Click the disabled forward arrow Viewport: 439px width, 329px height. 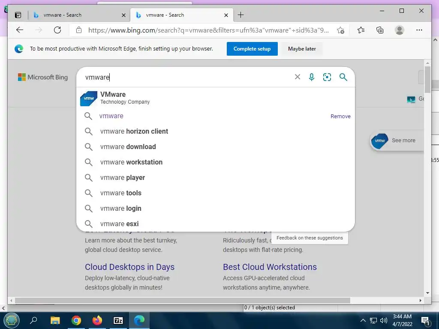[39, 30]
